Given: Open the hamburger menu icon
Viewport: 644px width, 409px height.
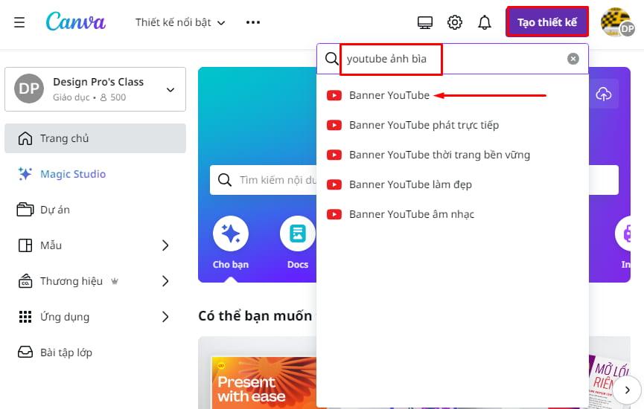Looking at the screenshot, I should pyautogui.click(x=19, y=22).
